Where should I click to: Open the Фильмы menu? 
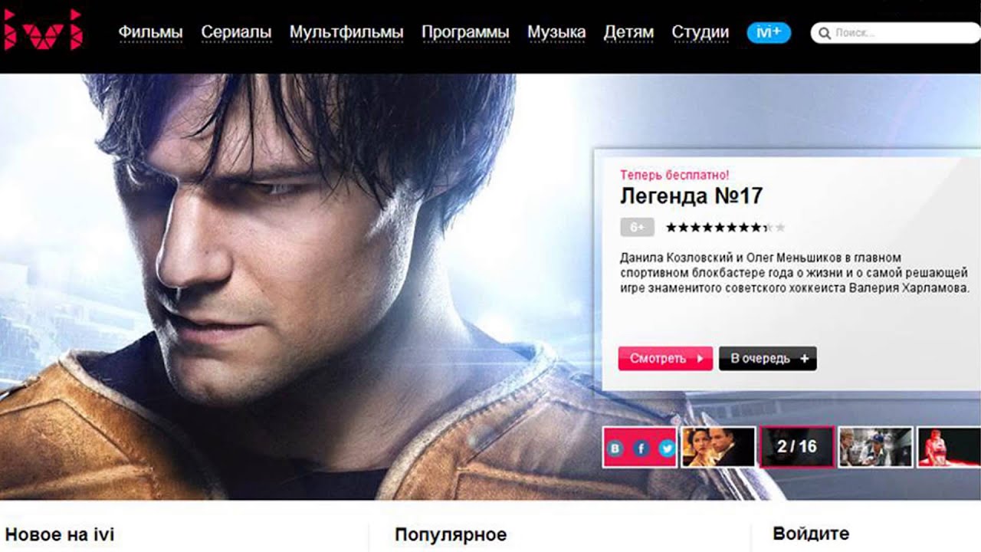pyautogui.click(x=151, y=33)
